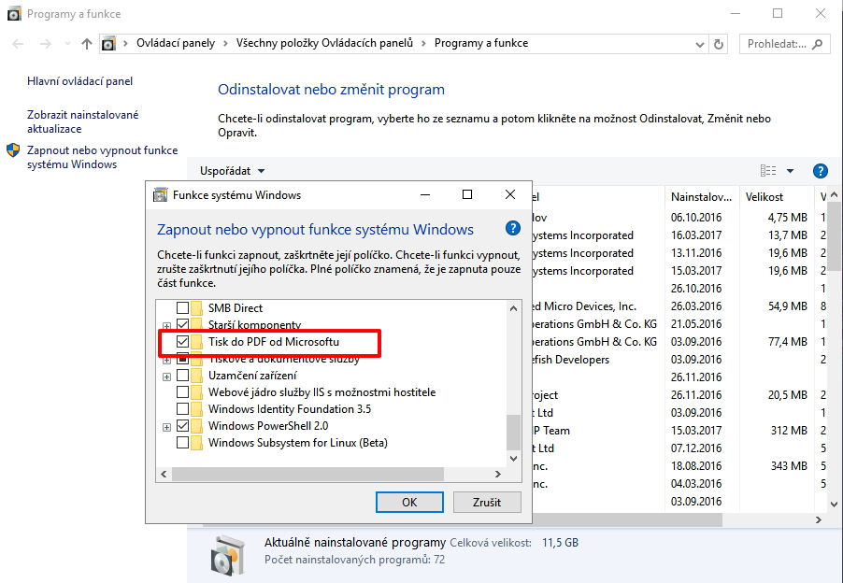
Task: Click the features list vertical scrollbar thumb
Action: [513, 432]
